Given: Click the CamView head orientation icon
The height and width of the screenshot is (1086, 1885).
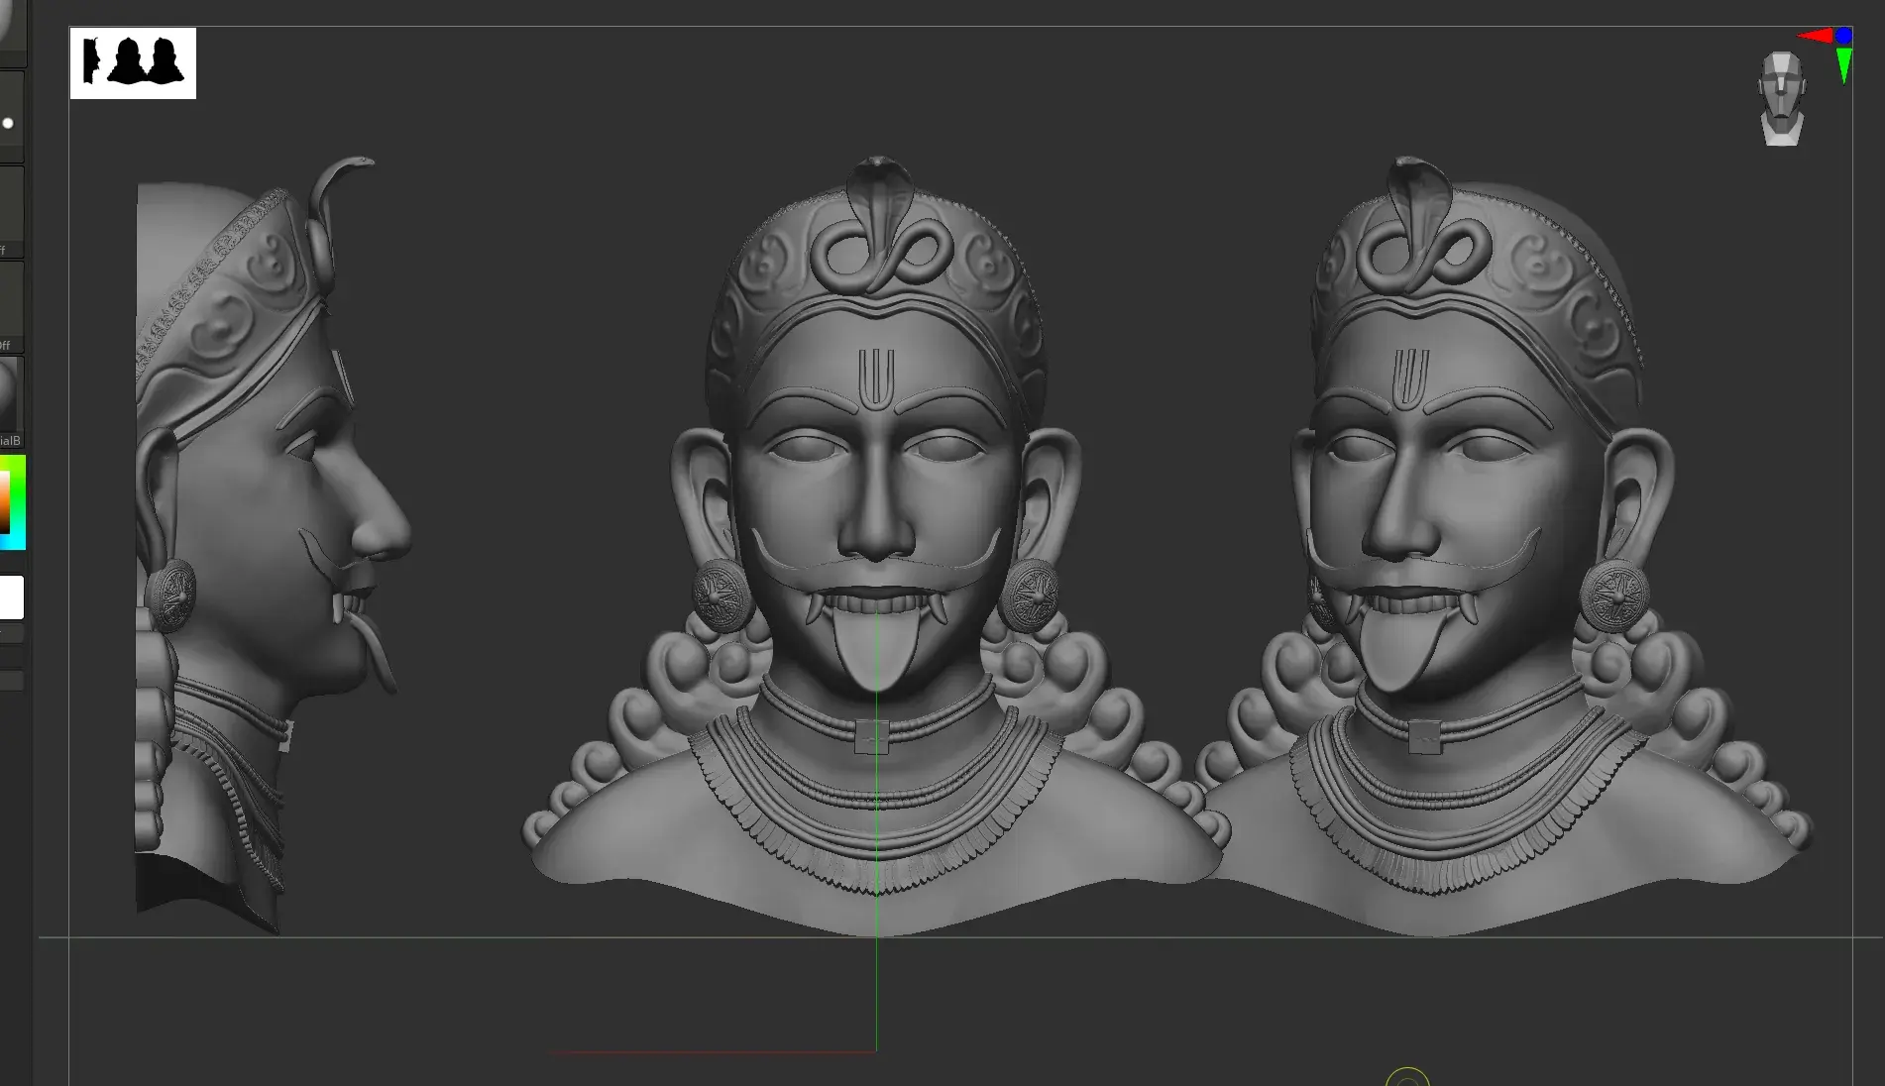Looking at the screenshot, I should [x=1781, y=99].
